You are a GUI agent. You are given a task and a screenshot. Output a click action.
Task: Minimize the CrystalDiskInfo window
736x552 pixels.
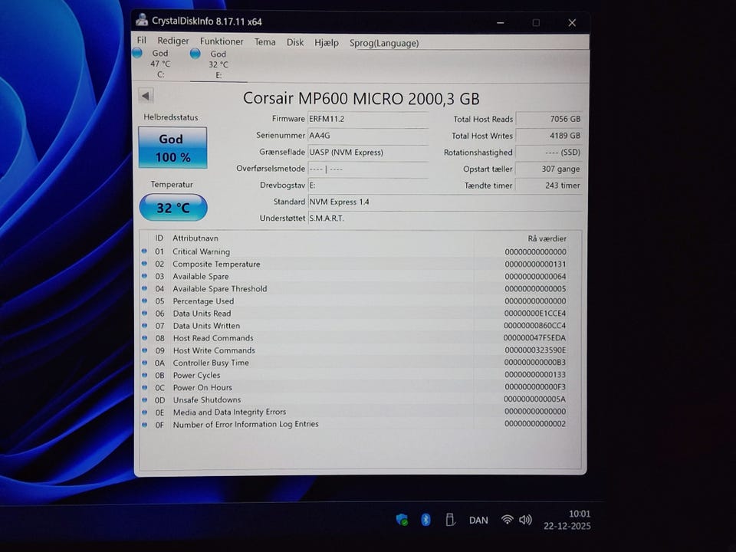coord(501,22)
